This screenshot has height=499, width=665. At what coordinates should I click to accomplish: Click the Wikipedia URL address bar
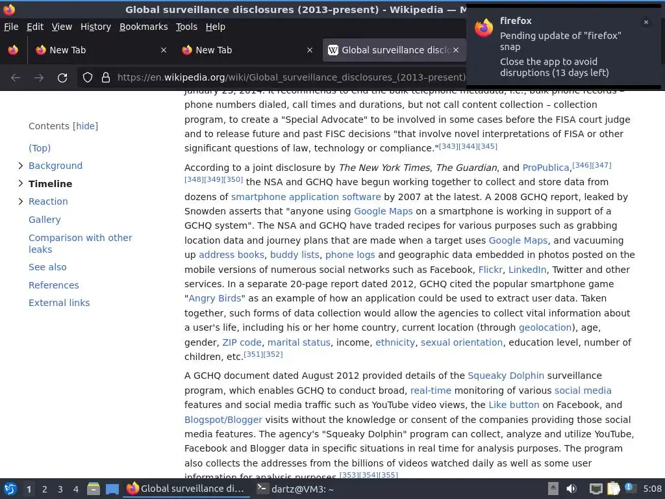point(292,77)
